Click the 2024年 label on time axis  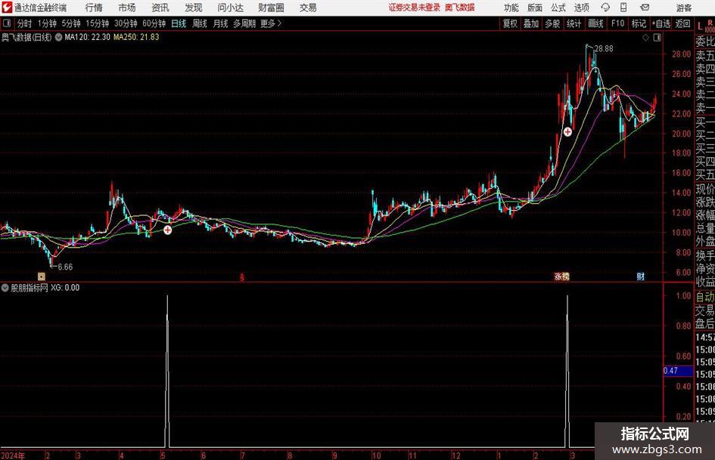pos(13,455)
